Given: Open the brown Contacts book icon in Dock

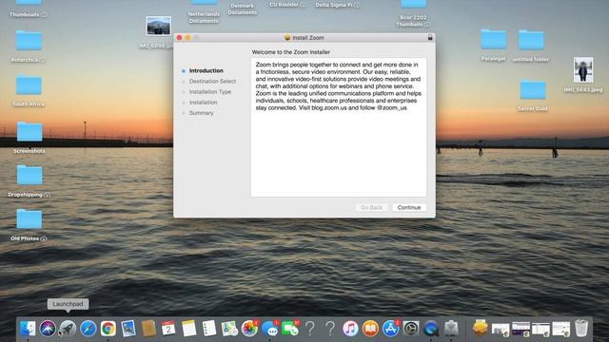Looking at the screenshot, I should 148,329.
